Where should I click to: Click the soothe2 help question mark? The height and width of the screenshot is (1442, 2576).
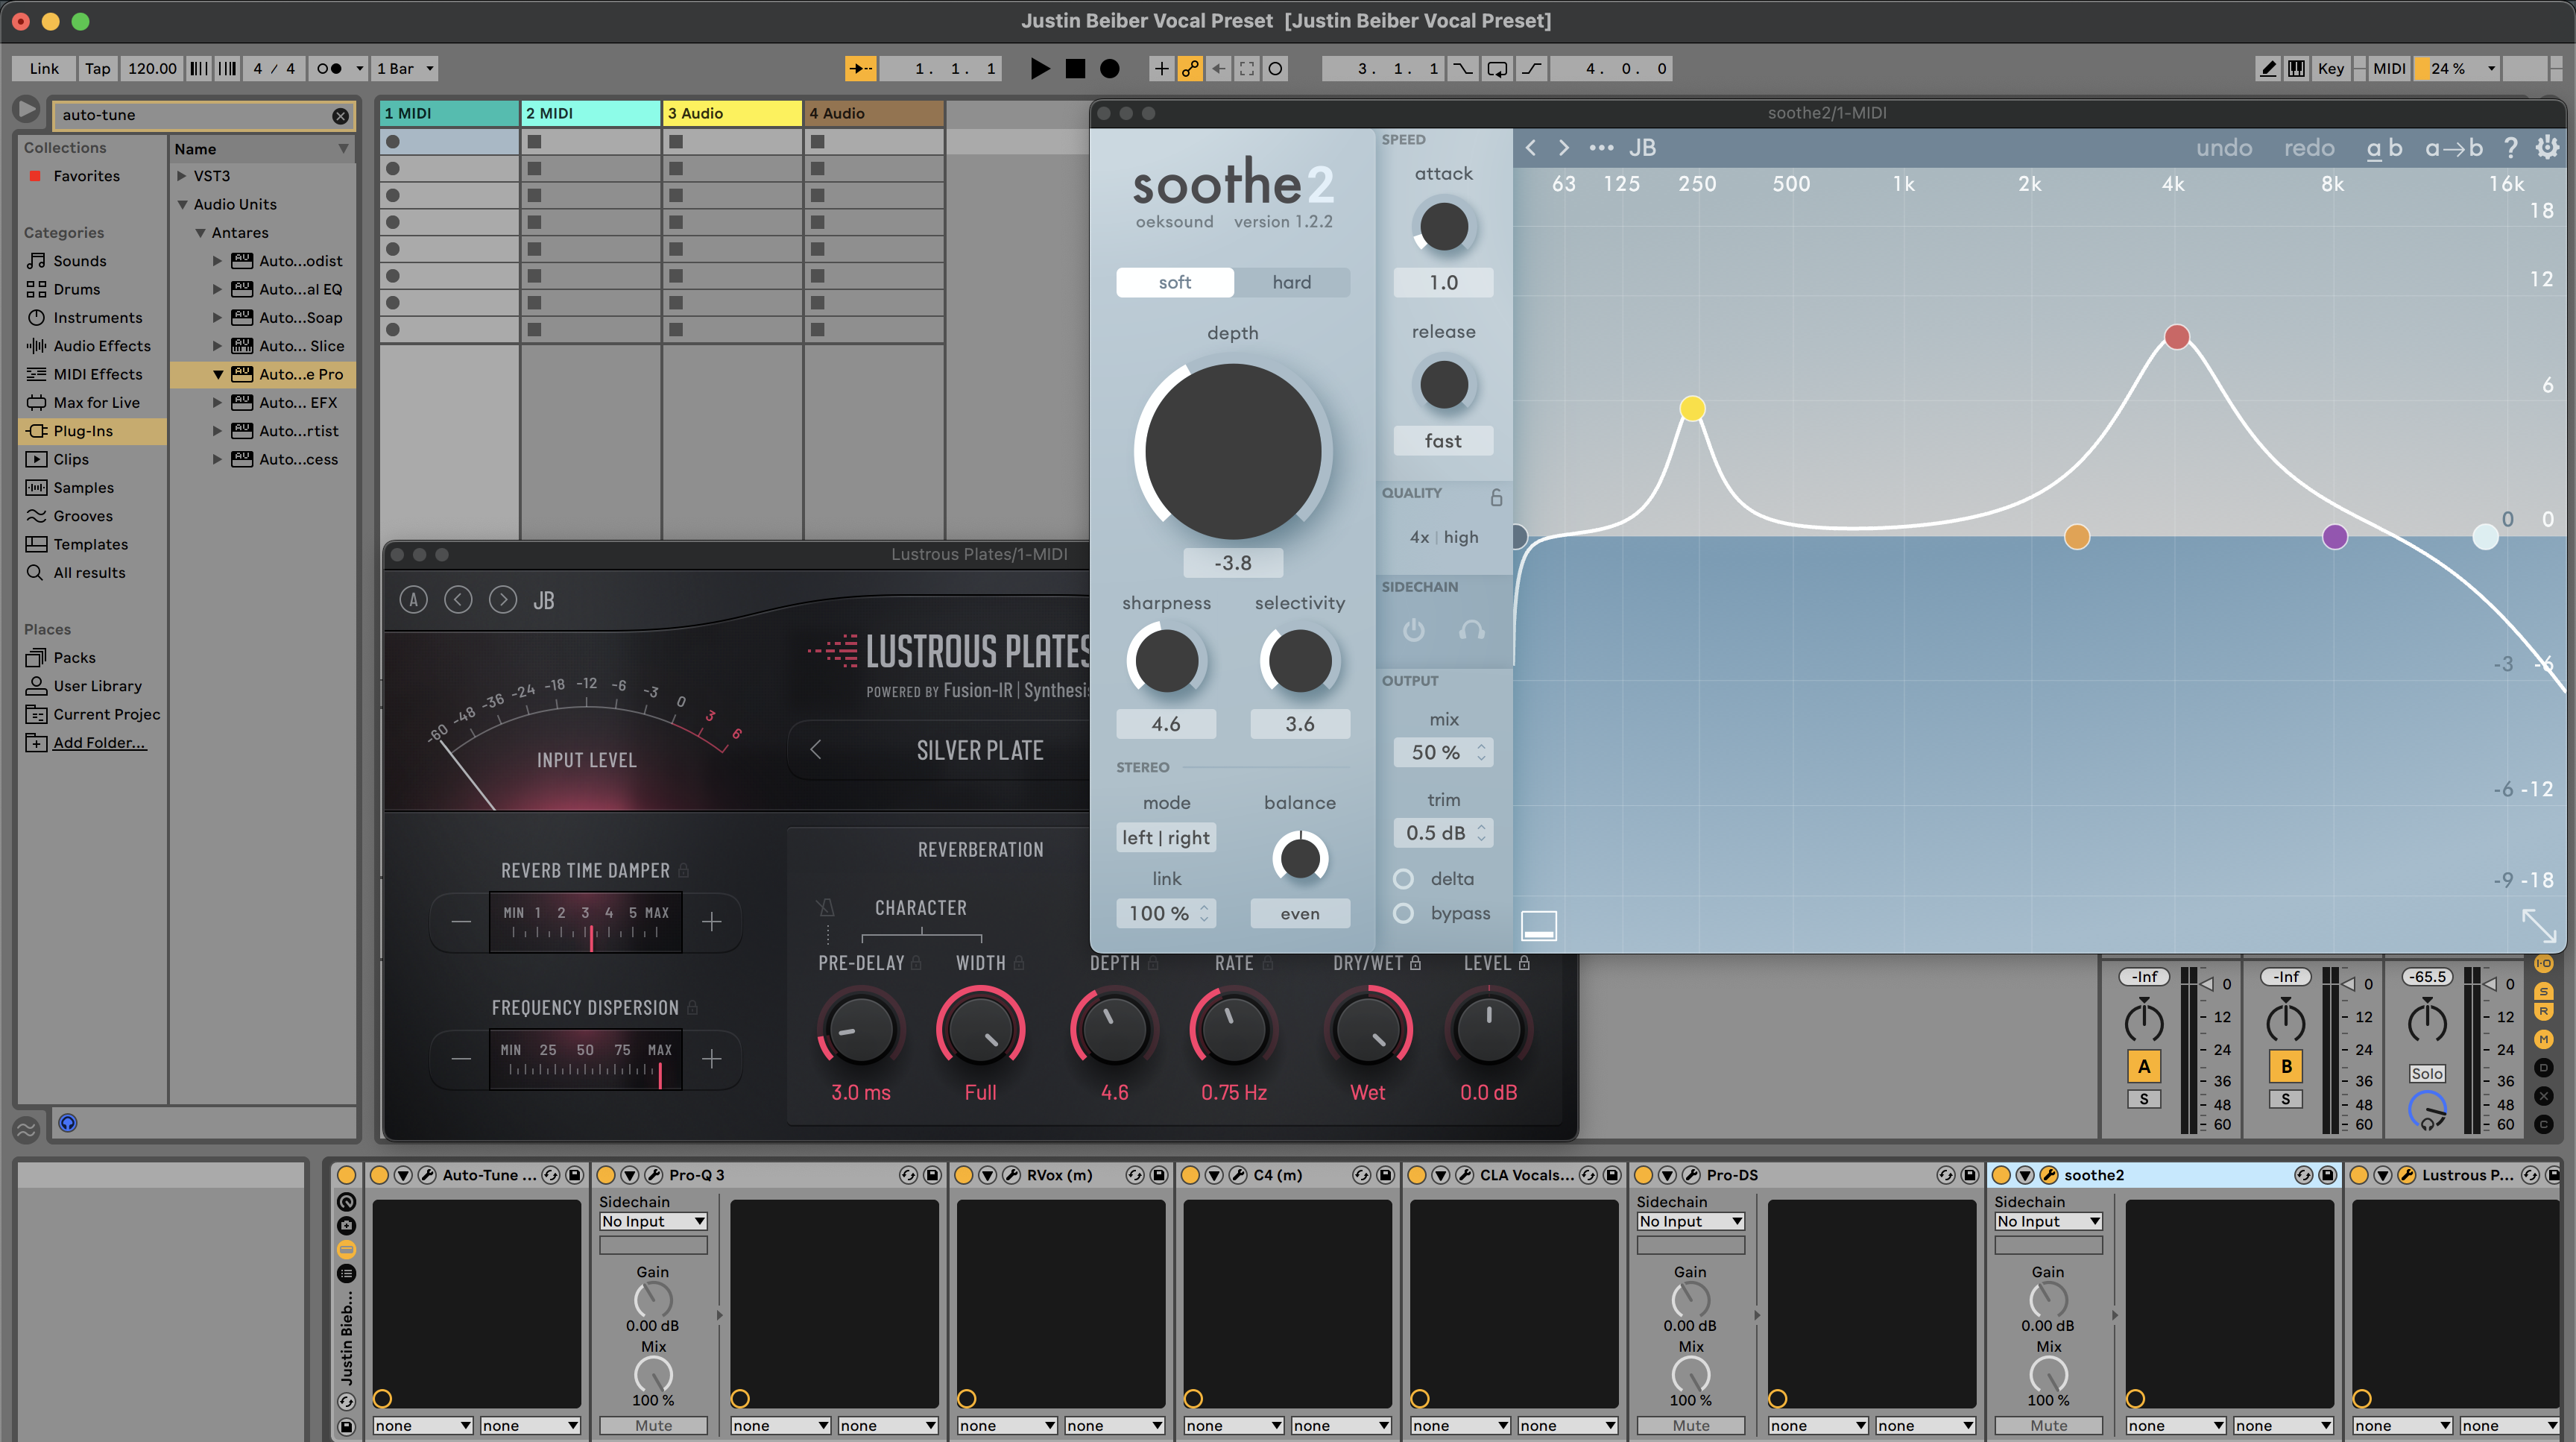(x=2510, y=148)
